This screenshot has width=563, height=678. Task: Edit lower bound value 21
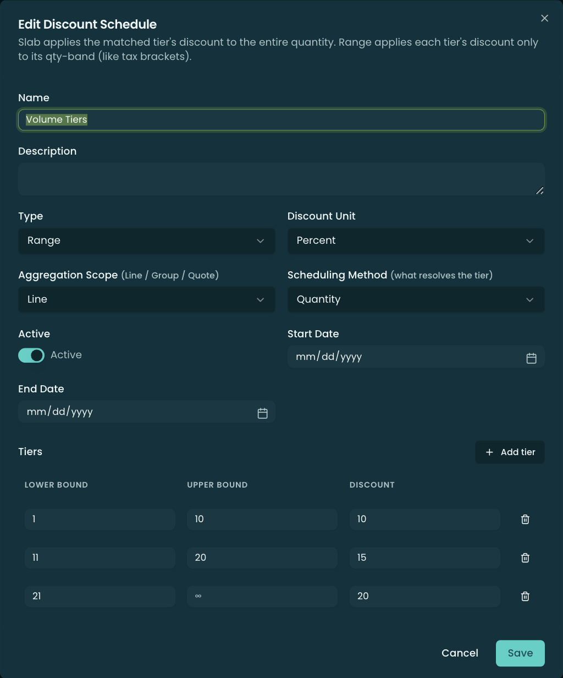100,596
